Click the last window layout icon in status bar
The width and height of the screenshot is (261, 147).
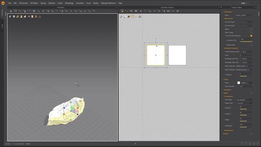tap(258, 144)
